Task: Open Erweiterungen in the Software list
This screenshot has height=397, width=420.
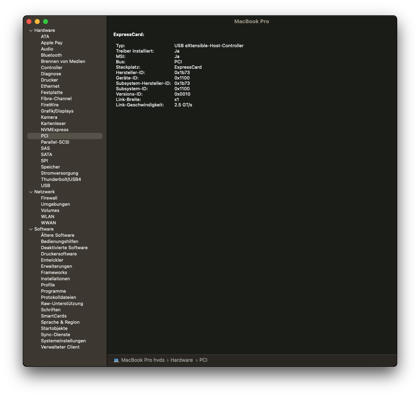Action: click(x=57, y=267)
